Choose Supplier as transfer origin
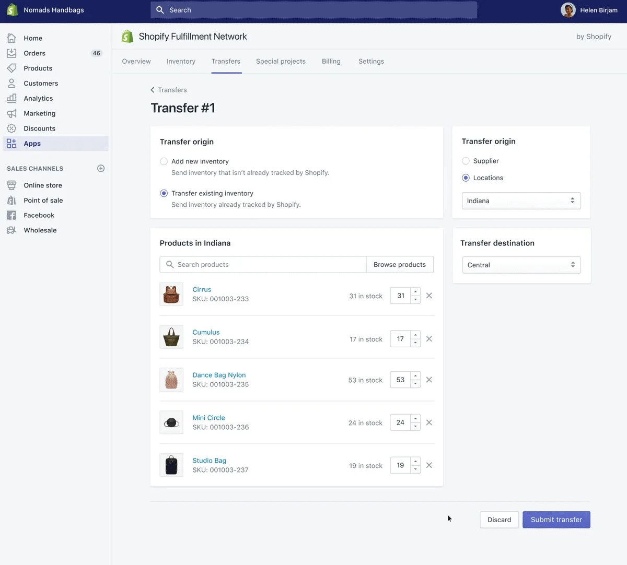The height and width of the screenshot is (565, 627). click(x=466, y=161)
